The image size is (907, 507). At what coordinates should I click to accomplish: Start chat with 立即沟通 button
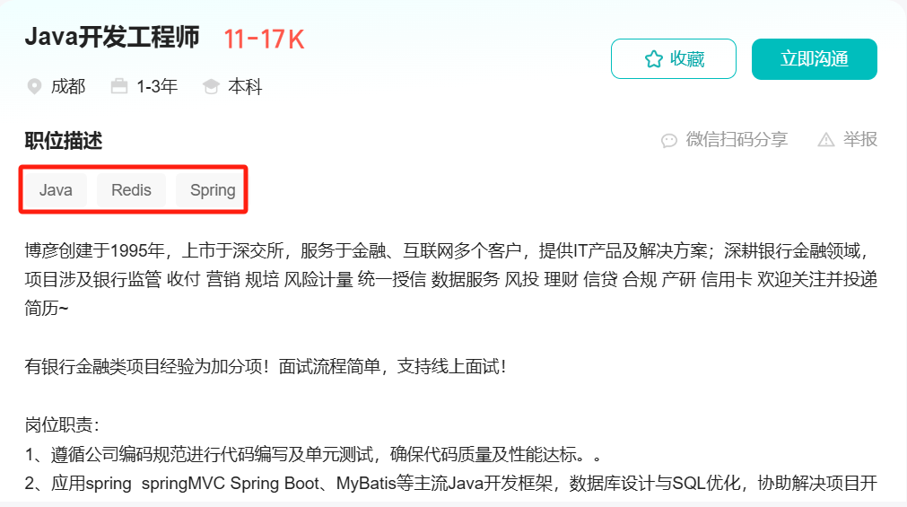tap(815, 59)
